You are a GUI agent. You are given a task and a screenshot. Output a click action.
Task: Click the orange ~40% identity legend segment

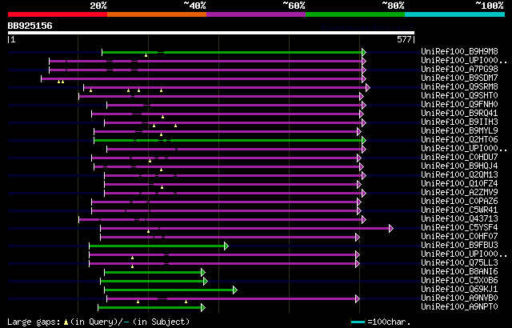pyautogui.click(x=157, y=14)
